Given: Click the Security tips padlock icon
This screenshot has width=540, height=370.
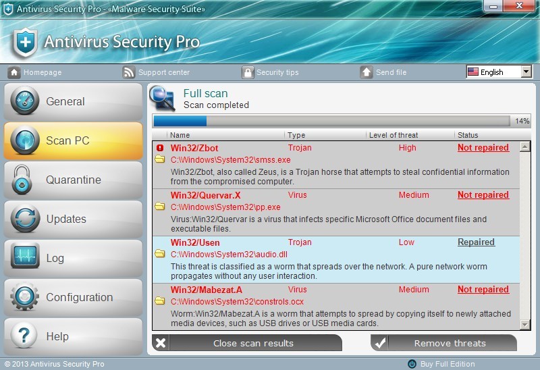Looking at the screenshot, I should [248, 72].
